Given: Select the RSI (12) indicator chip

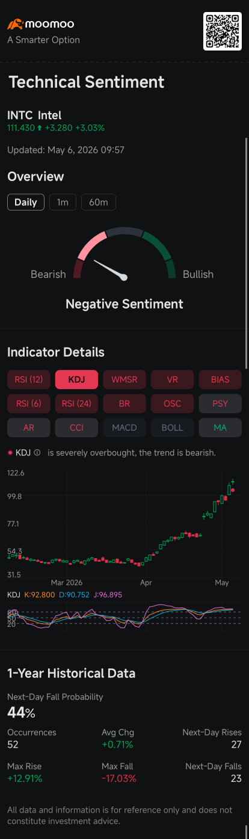Looking at the screenshot, I should click(29, 380).
